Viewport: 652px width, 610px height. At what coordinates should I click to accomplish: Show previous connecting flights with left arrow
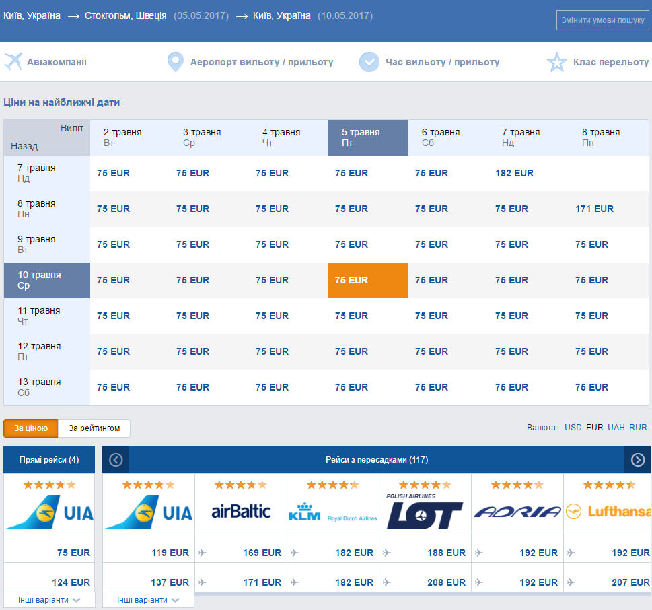(x=116, y=460)
